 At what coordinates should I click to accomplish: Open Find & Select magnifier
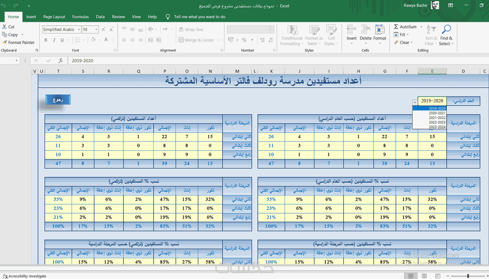click(446, 35)
